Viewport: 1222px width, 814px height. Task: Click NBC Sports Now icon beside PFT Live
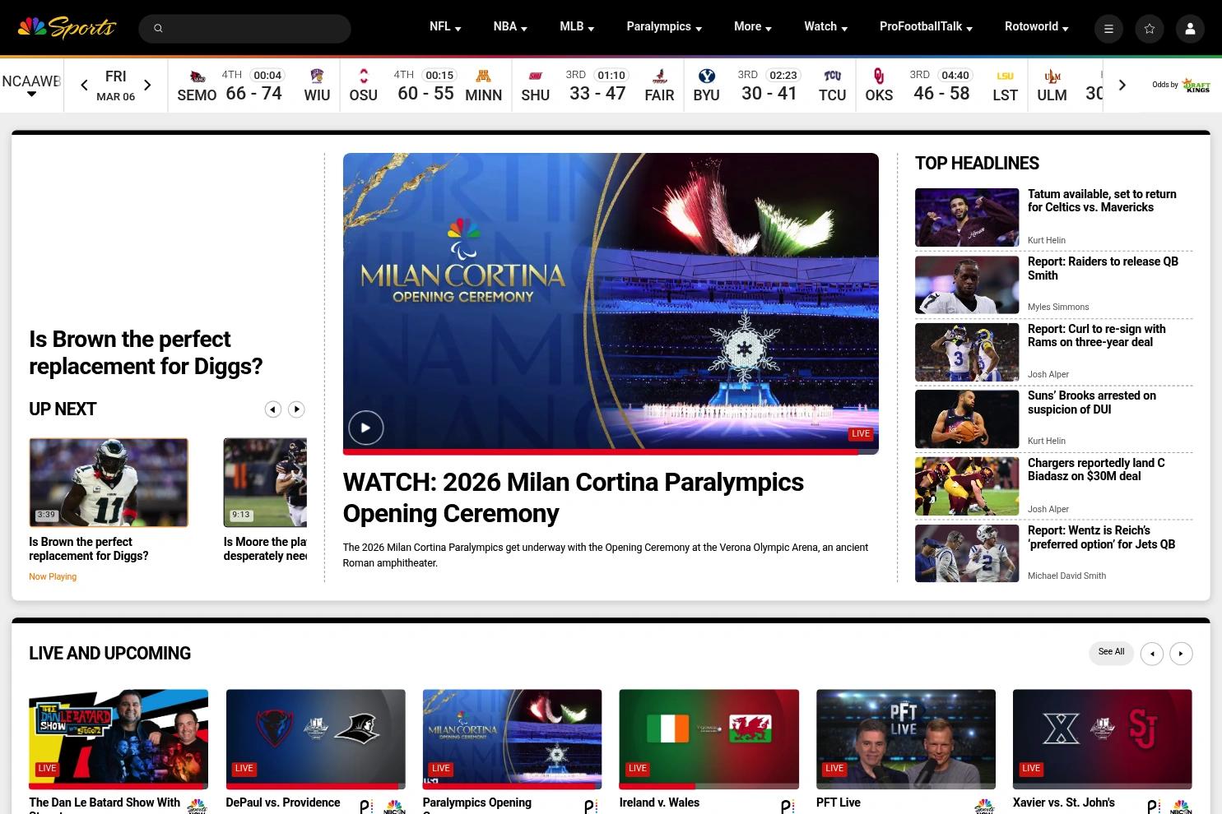click(984, 807)
